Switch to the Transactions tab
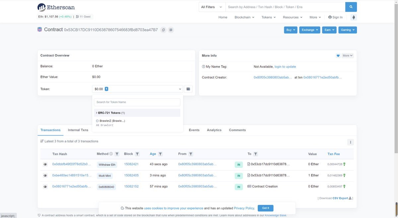Viewport: 398px width, 218px height. coord(50,130)
